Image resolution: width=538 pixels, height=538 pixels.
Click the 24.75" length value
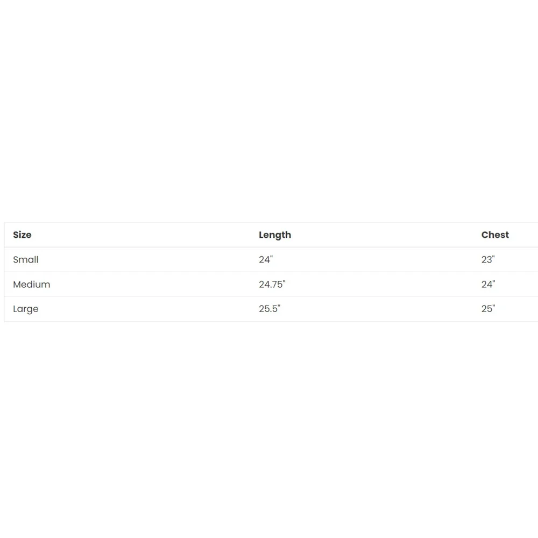point(272,284)
